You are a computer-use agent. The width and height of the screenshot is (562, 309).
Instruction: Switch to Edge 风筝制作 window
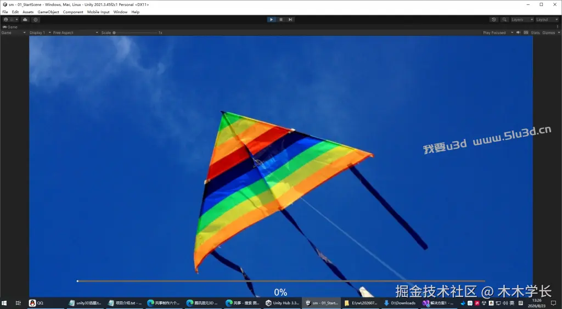point(164,303)
